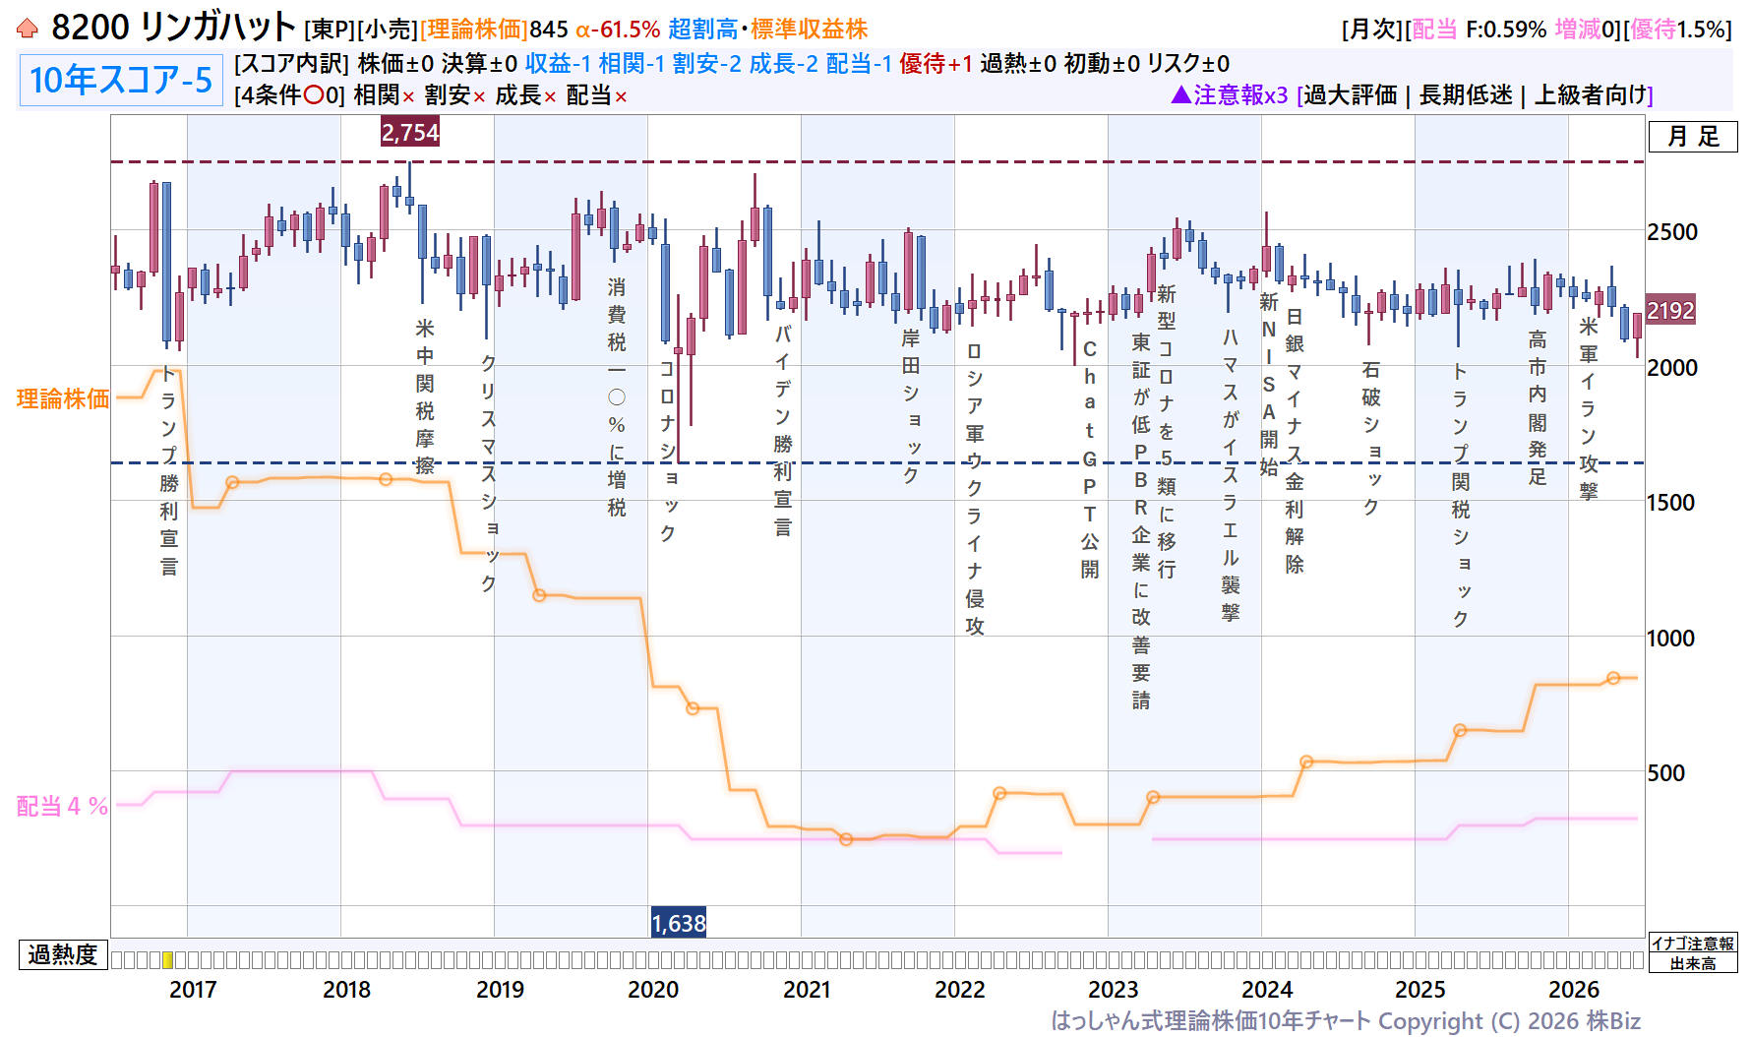Screen dimensions: 1751x1037
Task: Select the 新NISA開始 event marker
Action: (x=1269, y=384)
